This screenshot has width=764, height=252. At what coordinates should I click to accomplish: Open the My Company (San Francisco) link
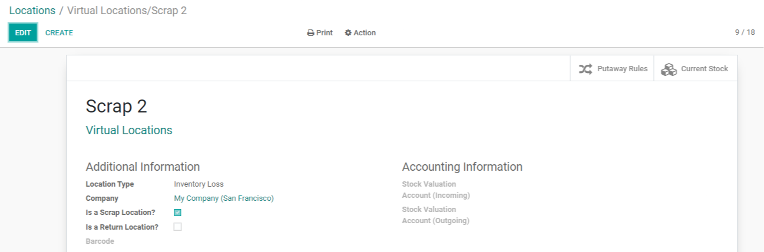224,198
